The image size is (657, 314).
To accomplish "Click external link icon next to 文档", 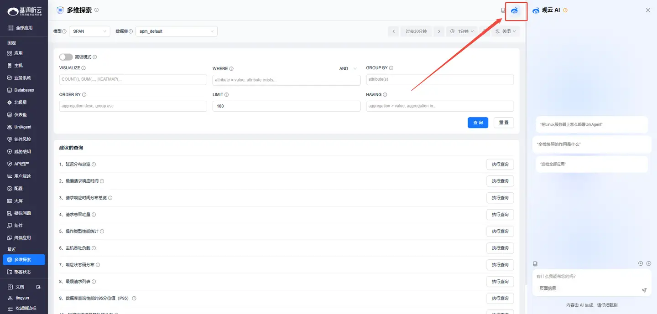I will point(38,287).
